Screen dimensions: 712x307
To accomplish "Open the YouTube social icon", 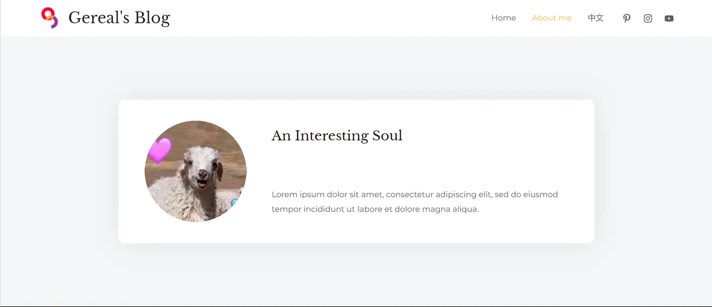I will point(669,18).
